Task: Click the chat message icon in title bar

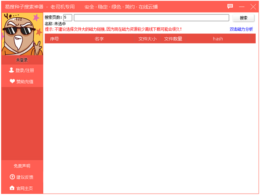Action: (230, 7)
